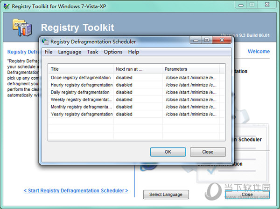Click parameters cell of Daily task
The image size is (280, 209).
pos(191,92)
